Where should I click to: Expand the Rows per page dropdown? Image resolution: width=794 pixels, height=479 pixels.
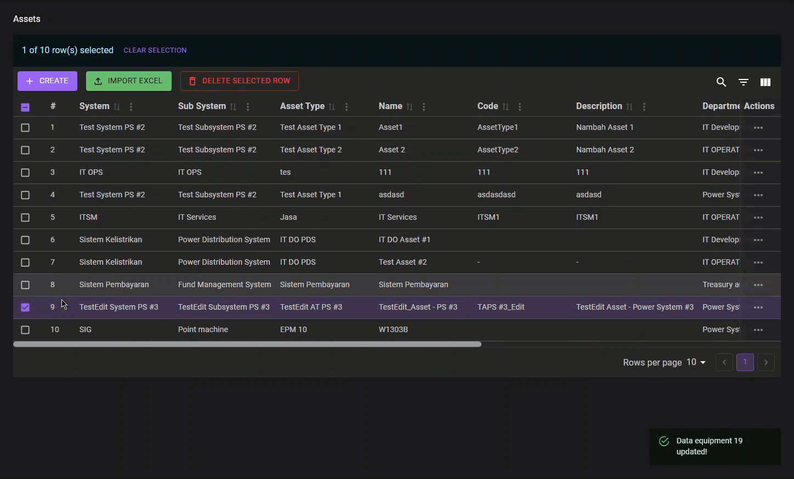pyautogui.click(x=696, y=362)
